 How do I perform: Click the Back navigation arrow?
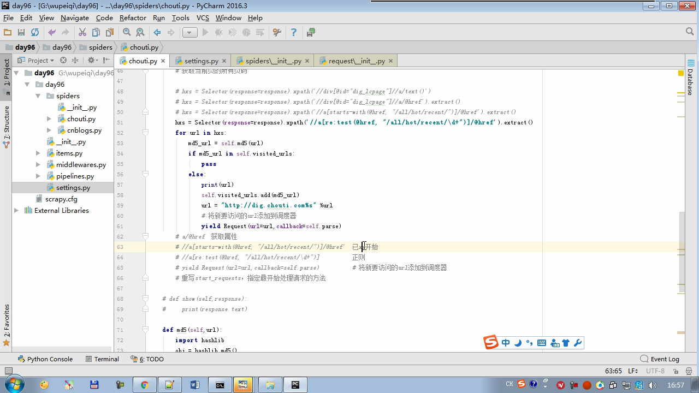(157, 33)
